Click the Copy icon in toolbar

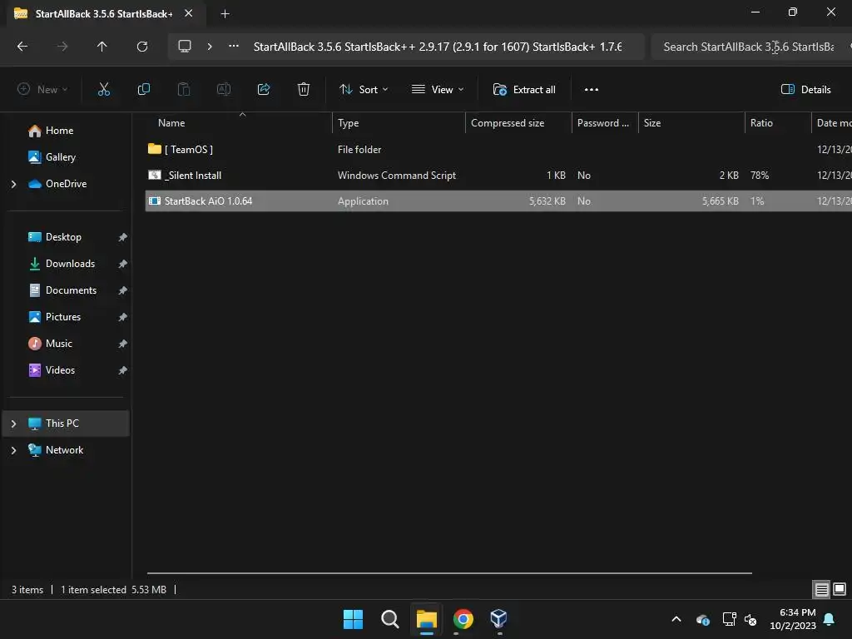(x=143, y=90)
